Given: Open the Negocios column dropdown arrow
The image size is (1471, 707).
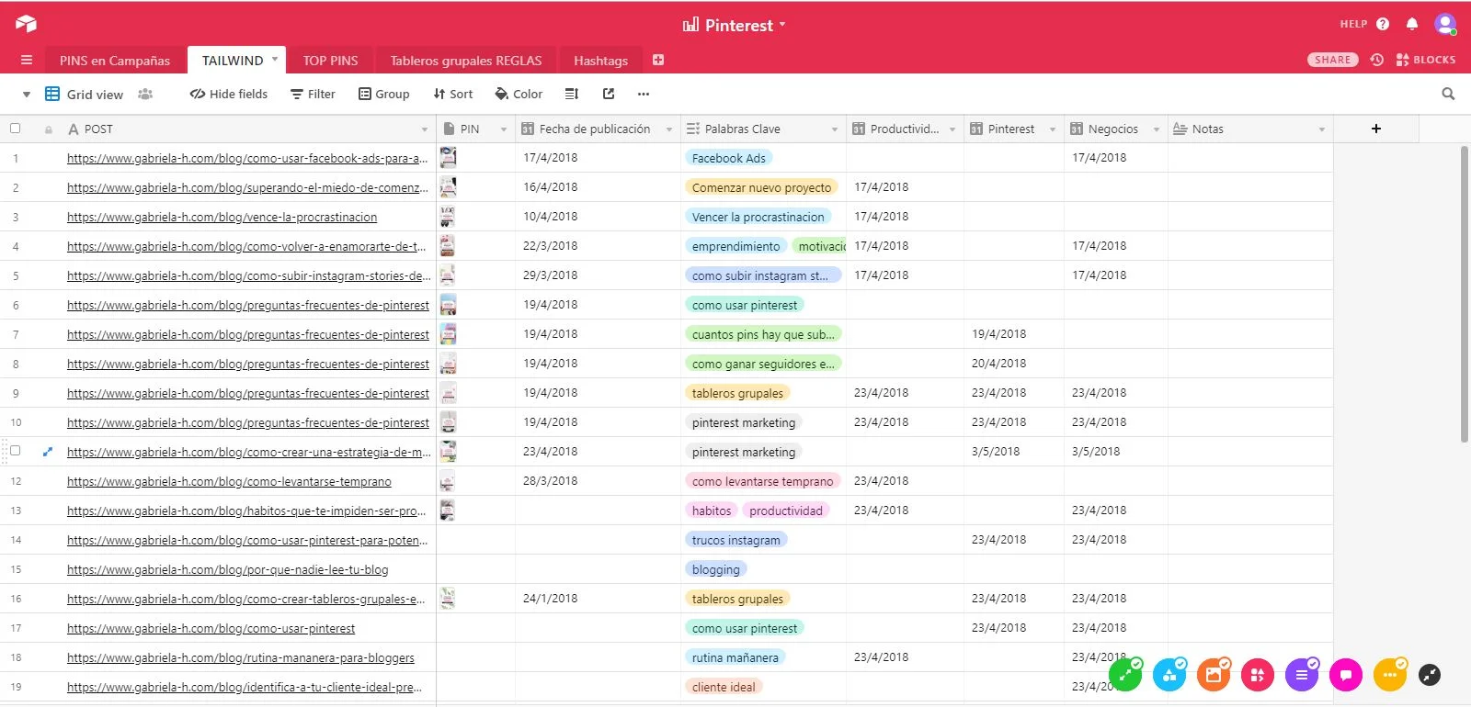Looking at the screenshot, I should point(1157,129).
